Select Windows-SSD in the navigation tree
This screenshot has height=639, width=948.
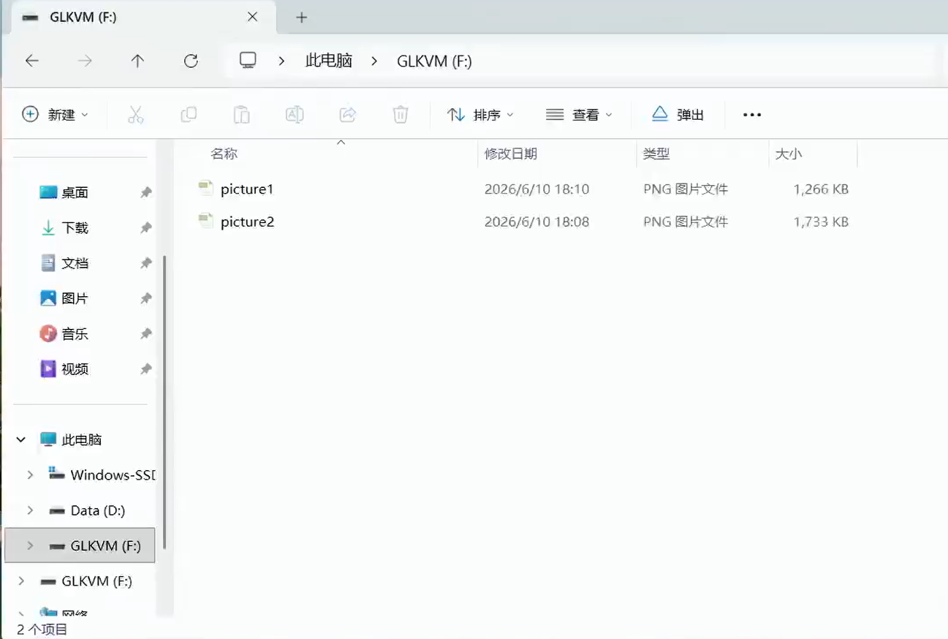(x=113, y=474)
